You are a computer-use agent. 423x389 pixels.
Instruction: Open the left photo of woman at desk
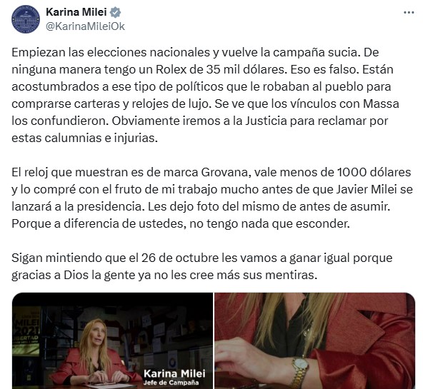112,340
